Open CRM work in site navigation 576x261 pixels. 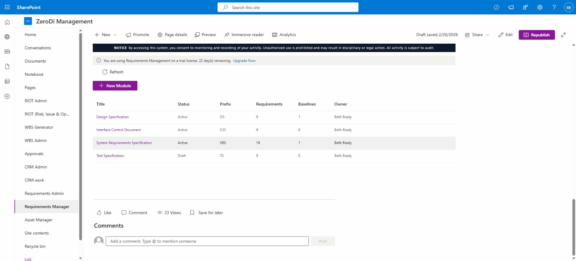[x=34, y=180]
